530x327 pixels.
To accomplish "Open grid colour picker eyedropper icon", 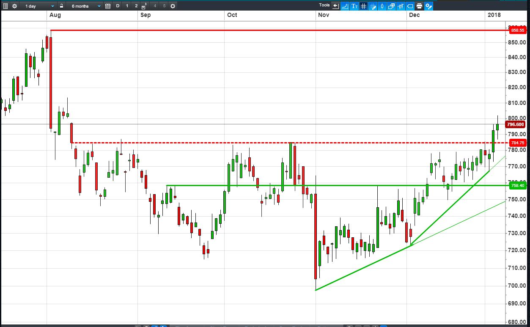I will point(373,6).
